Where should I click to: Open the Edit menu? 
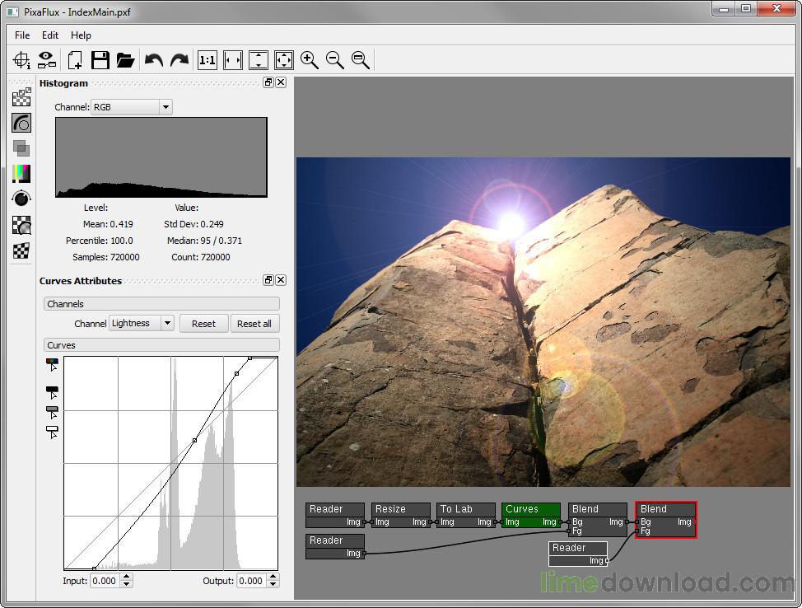click(50, 35)
